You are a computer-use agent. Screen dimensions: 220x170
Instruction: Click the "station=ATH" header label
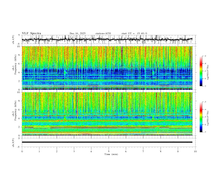[x=103, y=33]
